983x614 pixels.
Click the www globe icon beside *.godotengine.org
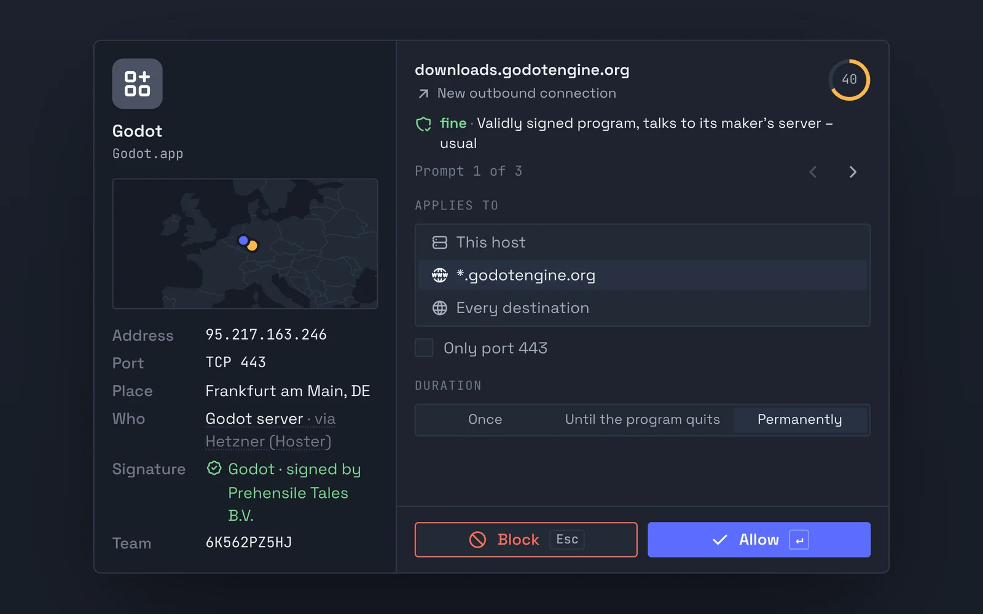coord(440,275)
